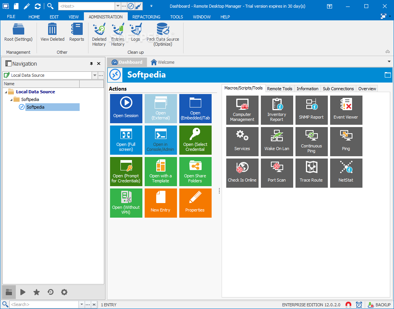Click the BACKUP status bar button
The image size is (394, 309).
click(379, 305)
